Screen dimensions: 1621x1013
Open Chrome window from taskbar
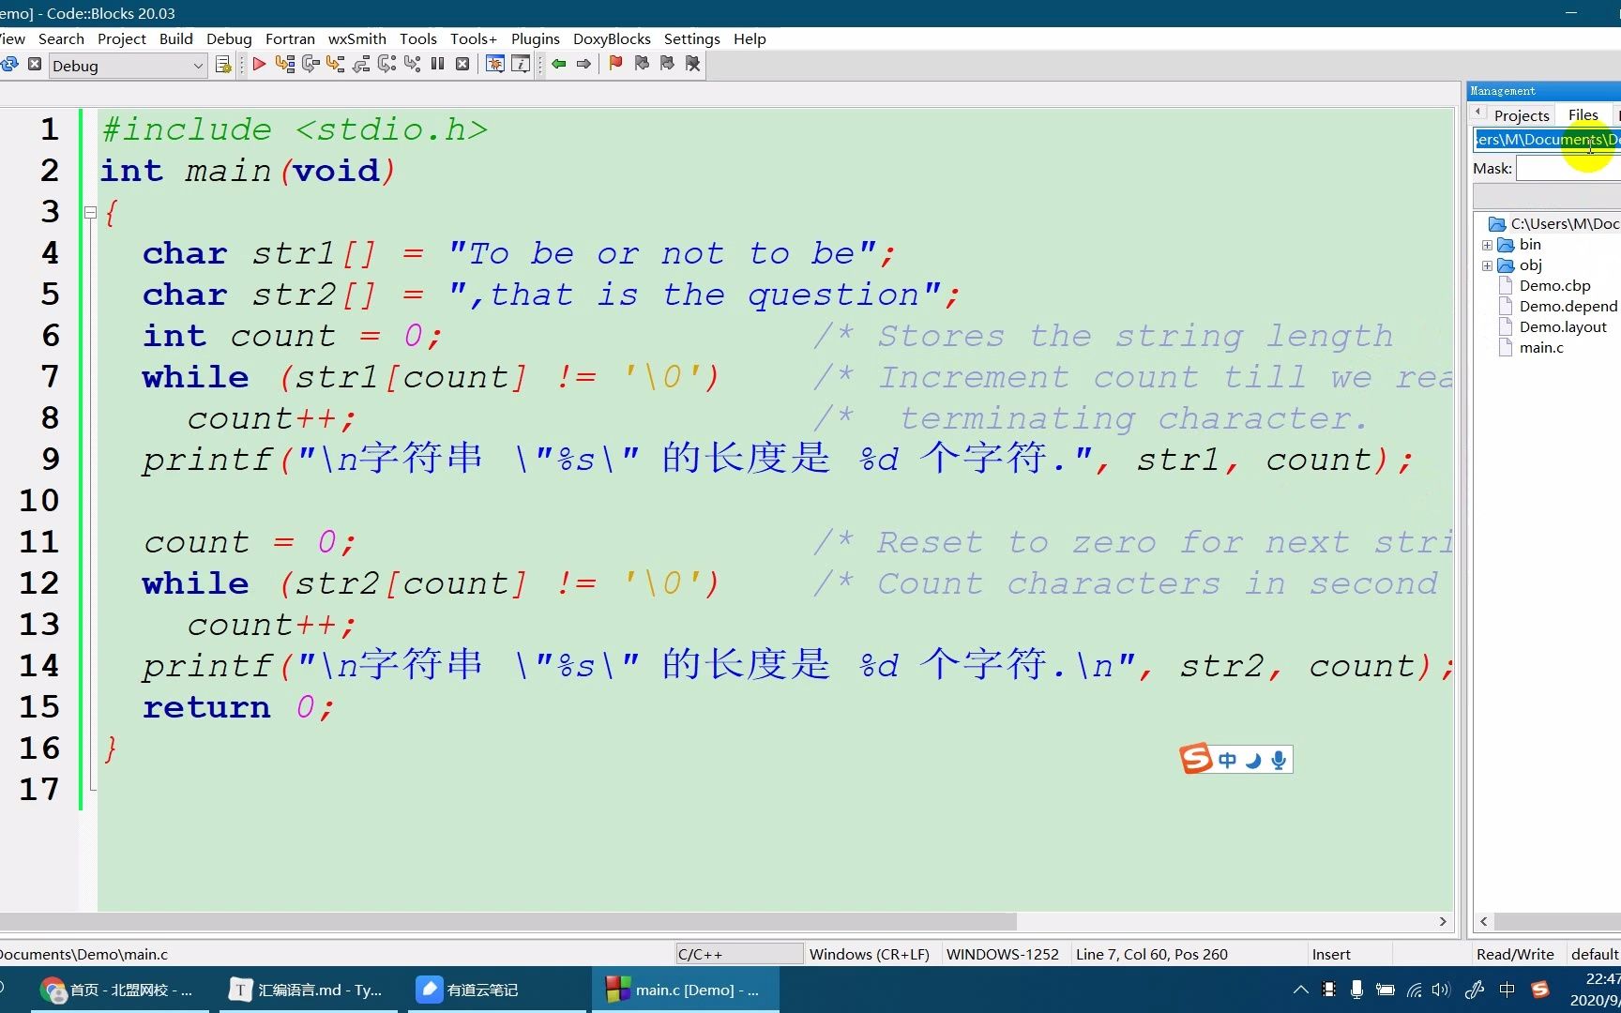coord(120,990)
